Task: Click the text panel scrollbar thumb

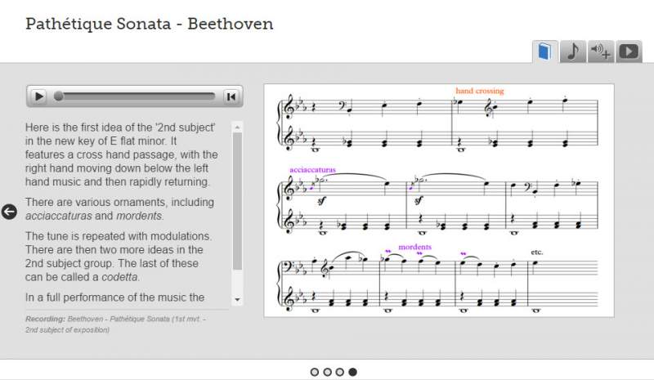Action: coord(237,201)
